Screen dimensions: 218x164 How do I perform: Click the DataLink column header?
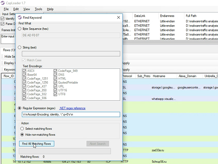pos(146,16)
